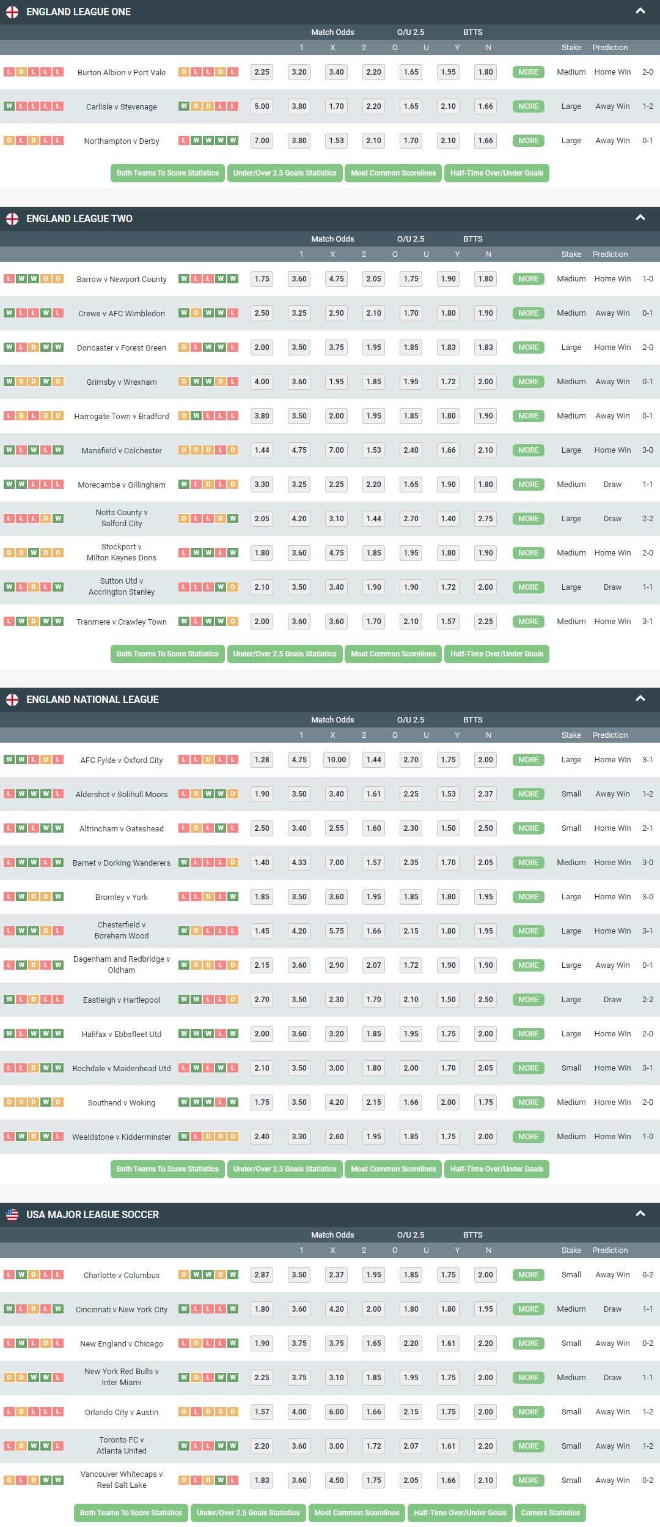Click the Wealdstone v Kidderminster match name
Image resolution: width=660 pixels, height=1527 pixels.
click(122, 1137)
